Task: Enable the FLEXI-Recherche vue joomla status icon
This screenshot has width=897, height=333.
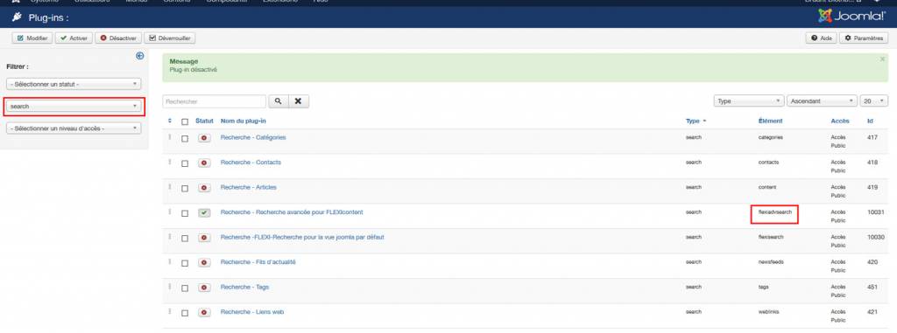Action: tap(205, 238)
